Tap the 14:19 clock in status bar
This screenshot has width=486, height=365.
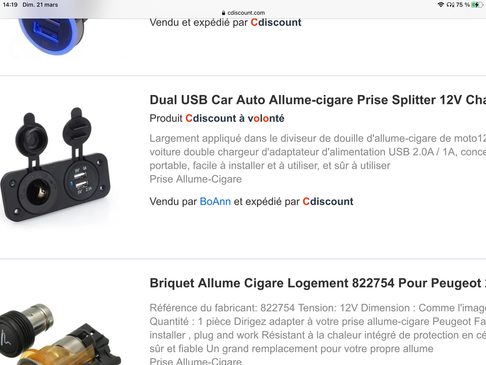pos(10,5)
